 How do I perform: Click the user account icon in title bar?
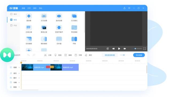[x=125, y=8]
